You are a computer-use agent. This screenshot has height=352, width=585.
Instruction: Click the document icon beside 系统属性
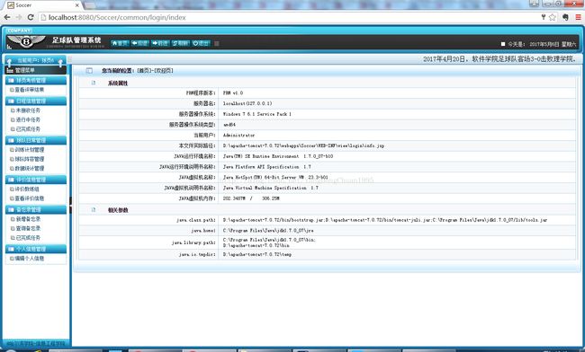[94, 83]
